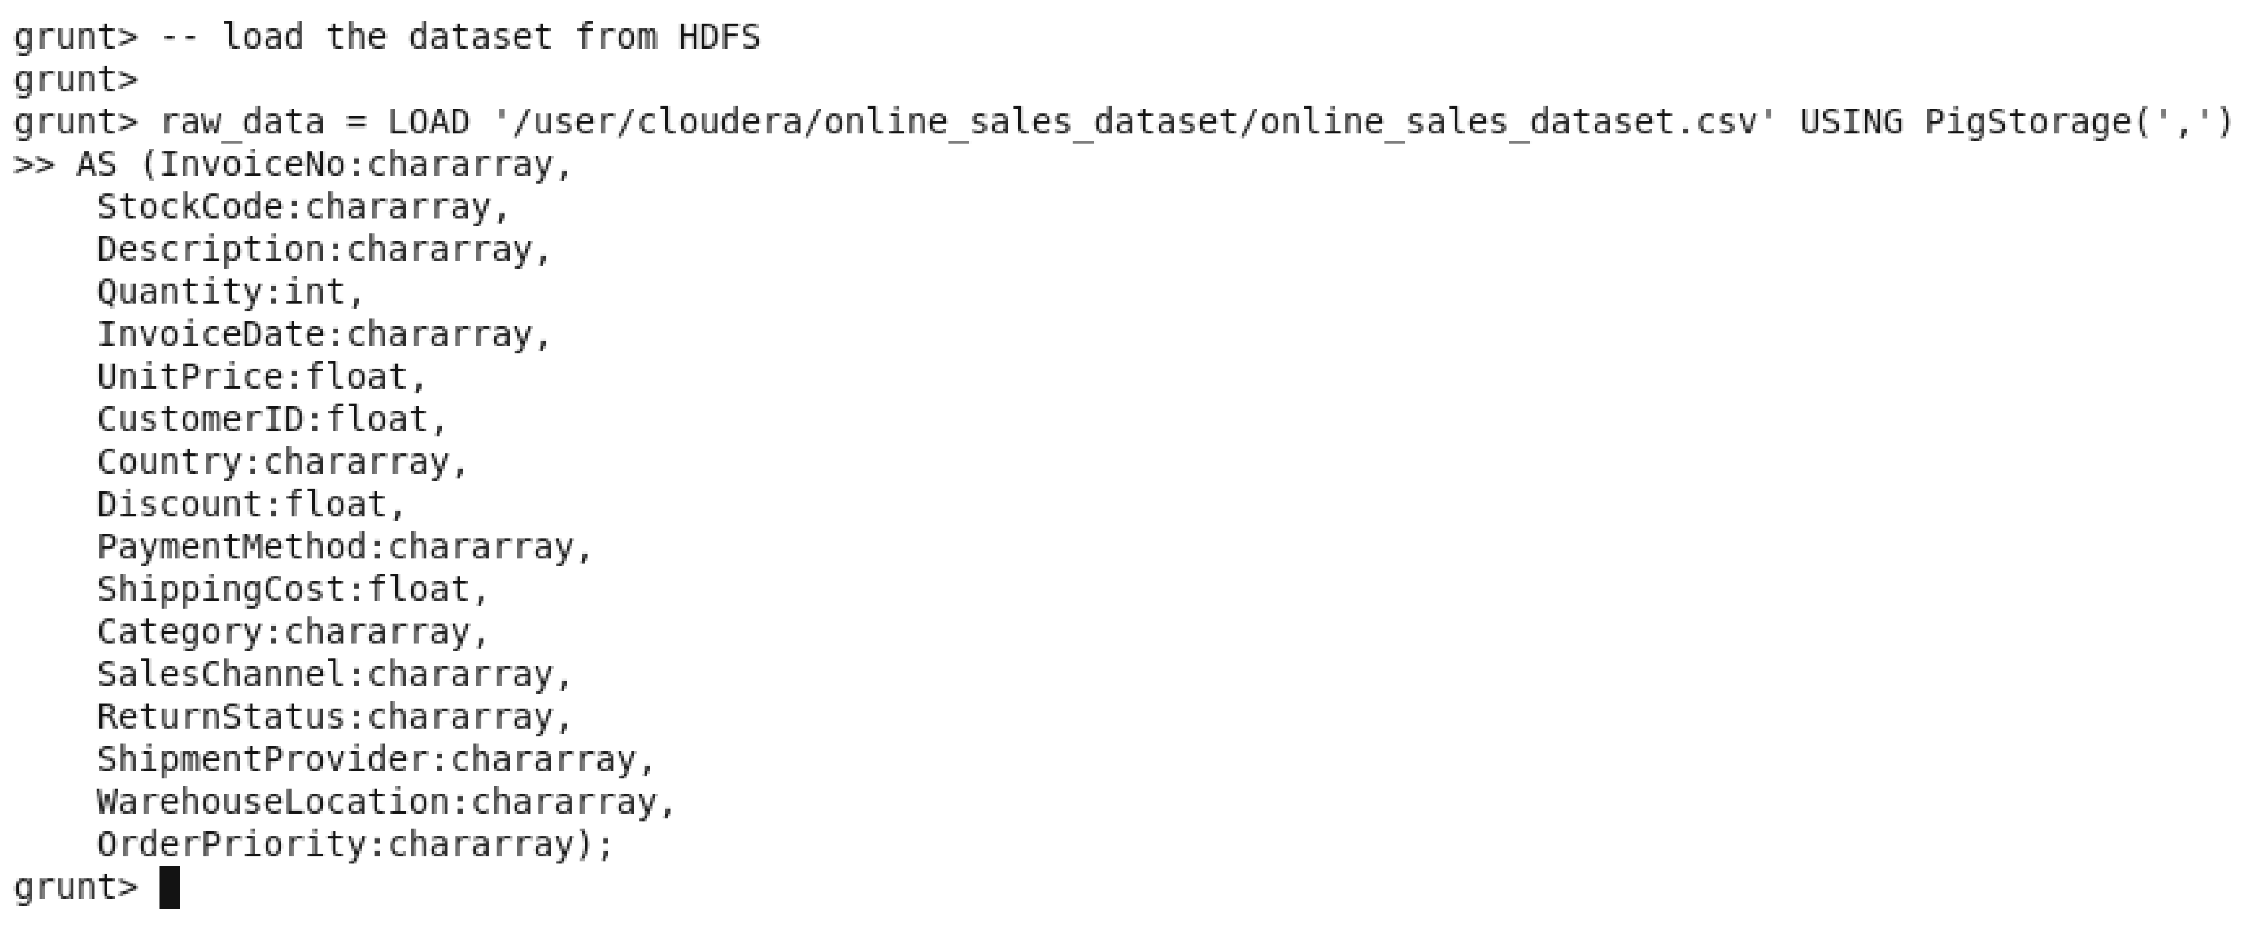
Task: Click the UnitPrice:float line
Action: 260,376
